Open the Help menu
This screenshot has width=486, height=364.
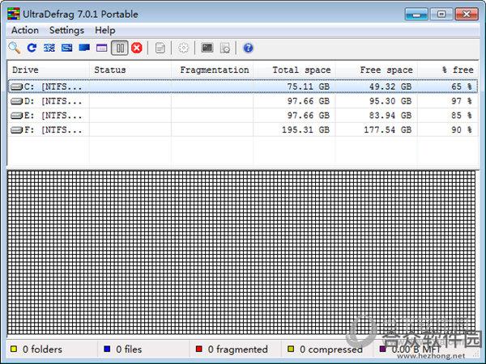(105, 31)
